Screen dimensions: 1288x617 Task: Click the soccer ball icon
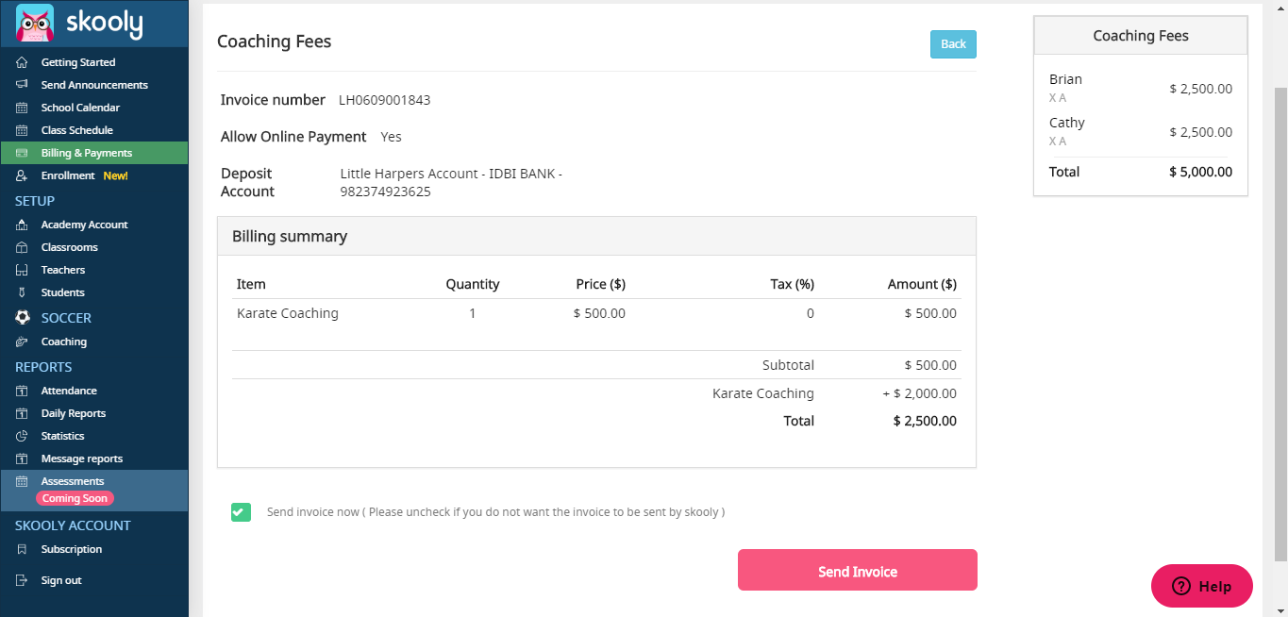23,318
